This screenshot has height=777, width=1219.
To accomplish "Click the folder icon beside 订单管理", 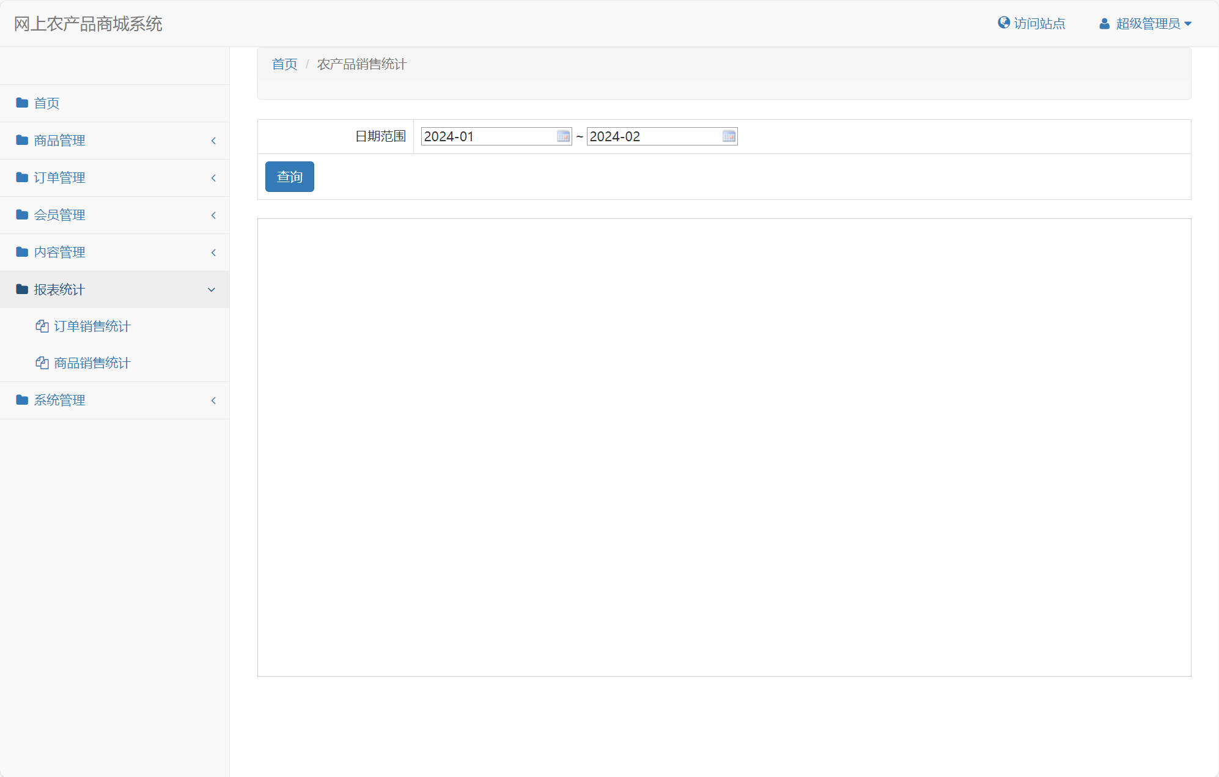I will tap(21, 177).
